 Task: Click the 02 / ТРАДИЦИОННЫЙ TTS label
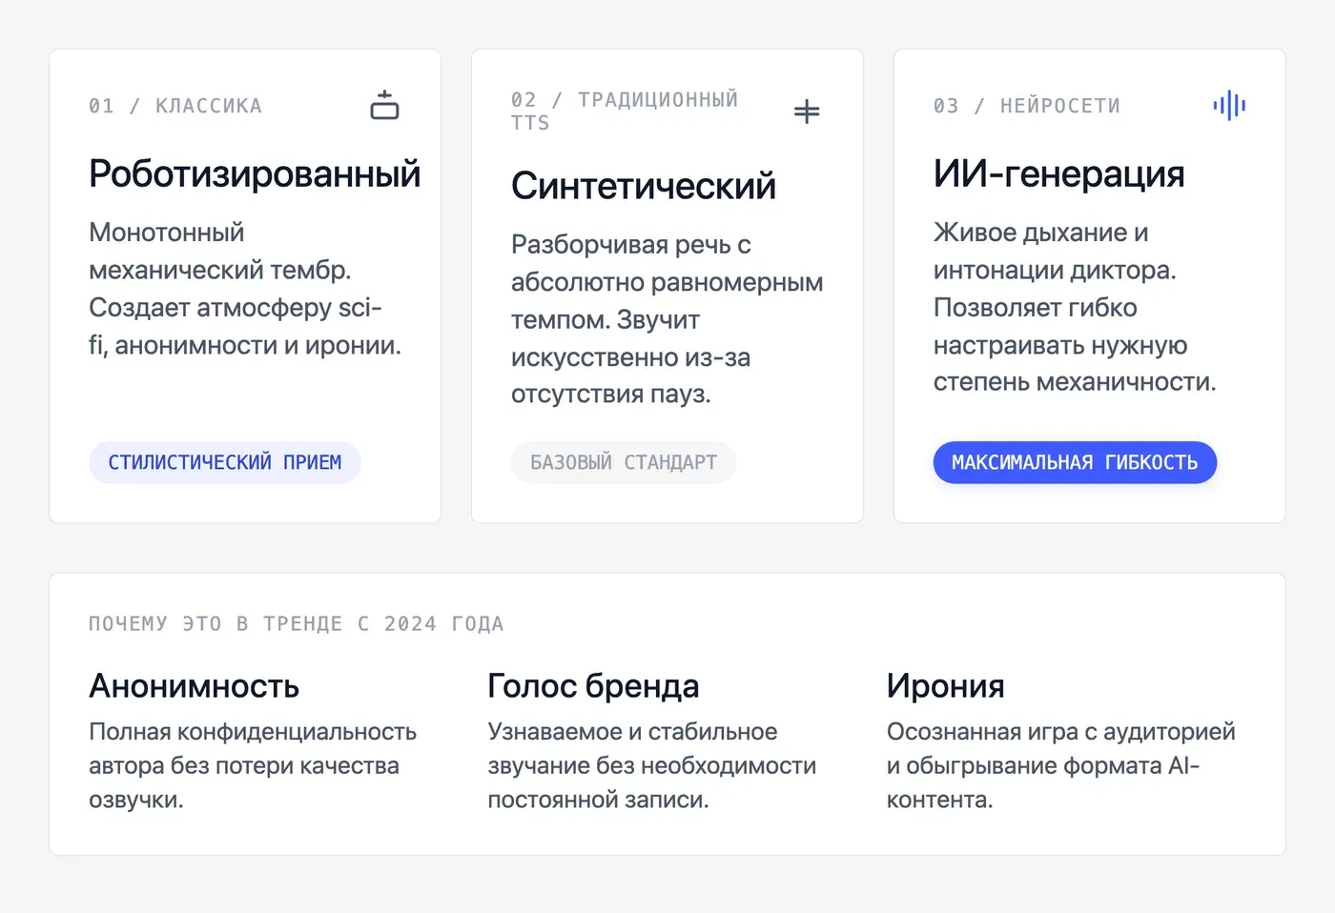625,112
